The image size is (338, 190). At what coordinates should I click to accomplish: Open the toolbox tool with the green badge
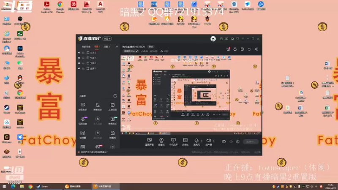click(112, 121)
